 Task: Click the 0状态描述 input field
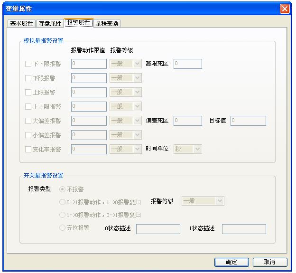coord(158,229)
